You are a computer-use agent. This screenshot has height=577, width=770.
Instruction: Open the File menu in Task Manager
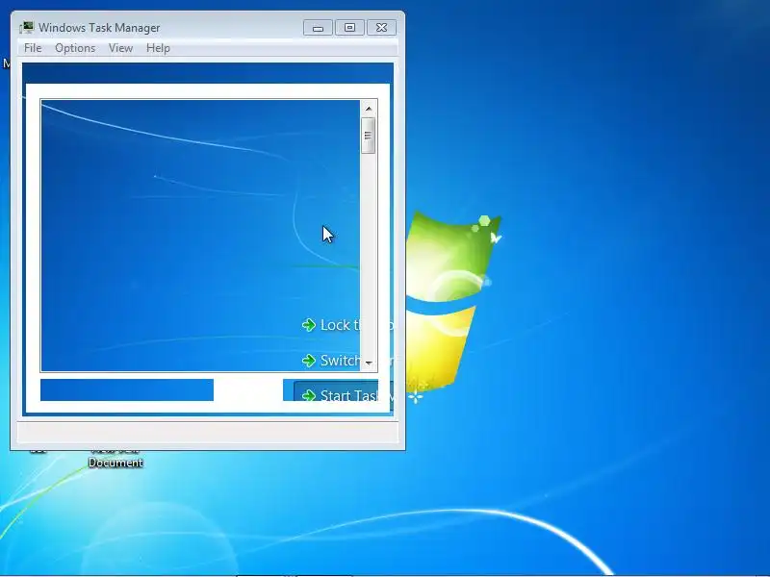33,48
